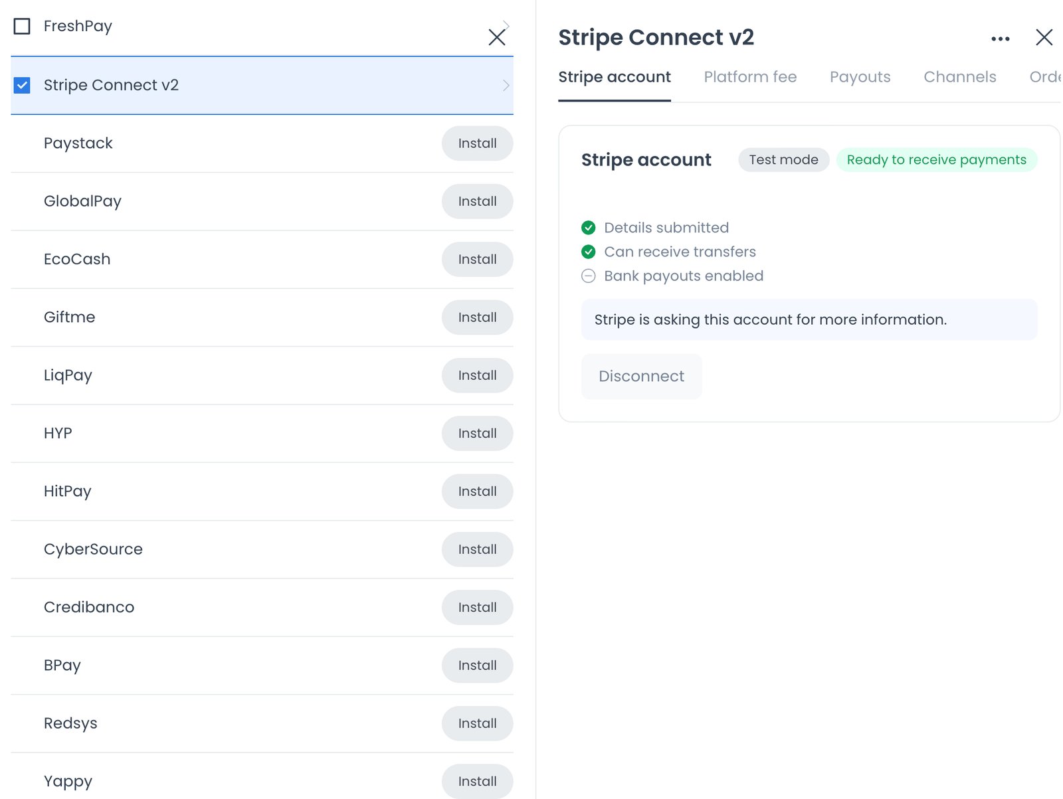Screen dimensions: 1063x799
Task: Click the Ready to receive payments badge
Action: [936, 160]
